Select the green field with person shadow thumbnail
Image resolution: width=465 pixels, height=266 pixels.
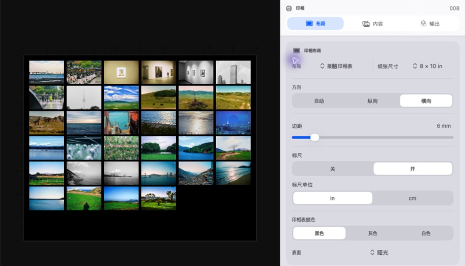click(84, 198)
